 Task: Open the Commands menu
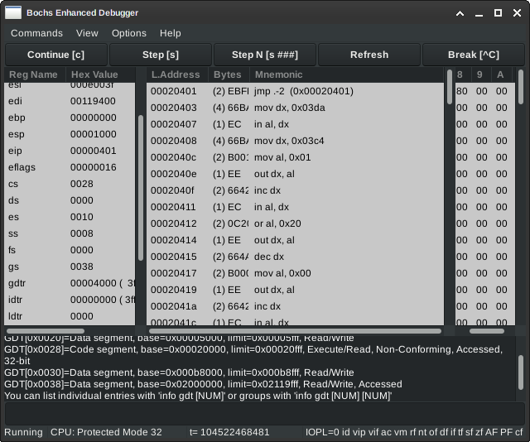coord(36,33)
